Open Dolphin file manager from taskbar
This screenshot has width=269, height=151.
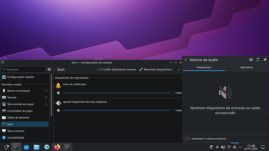click(37, 147)
